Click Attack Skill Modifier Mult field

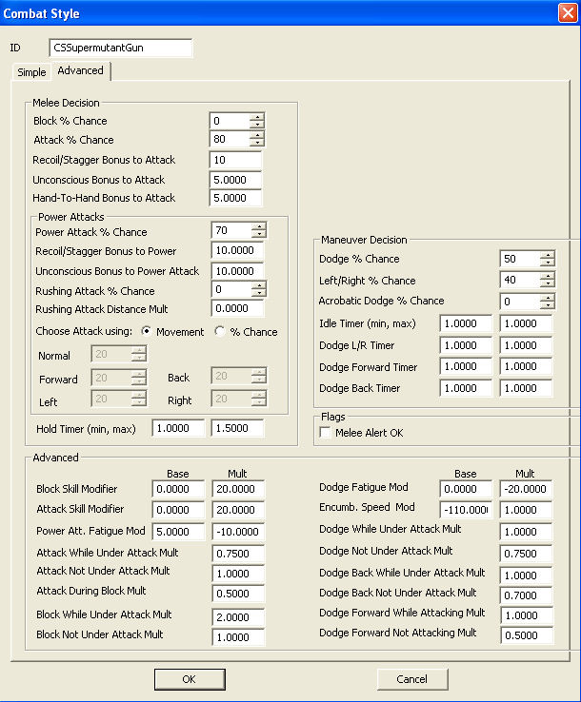[238, 510]
